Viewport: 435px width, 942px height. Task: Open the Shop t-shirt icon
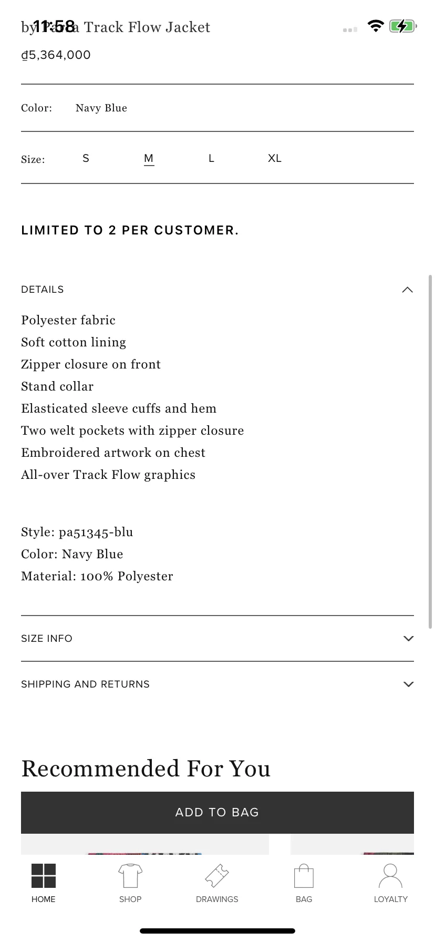click(x=130, y=876)
